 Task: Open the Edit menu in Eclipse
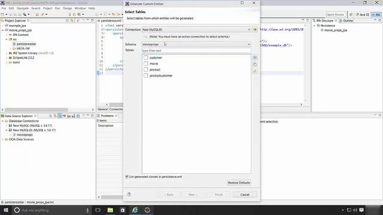pyautogui.click(x=11, y=8)
